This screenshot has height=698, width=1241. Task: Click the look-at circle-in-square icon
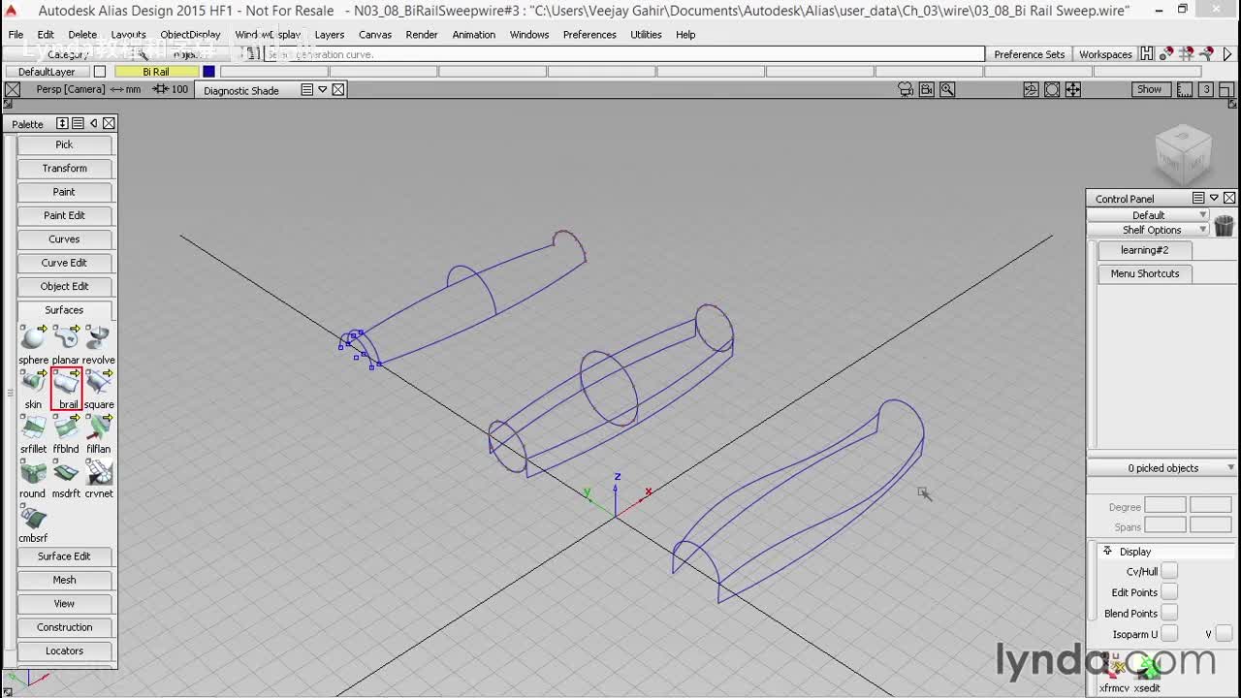coord(1052,89)
